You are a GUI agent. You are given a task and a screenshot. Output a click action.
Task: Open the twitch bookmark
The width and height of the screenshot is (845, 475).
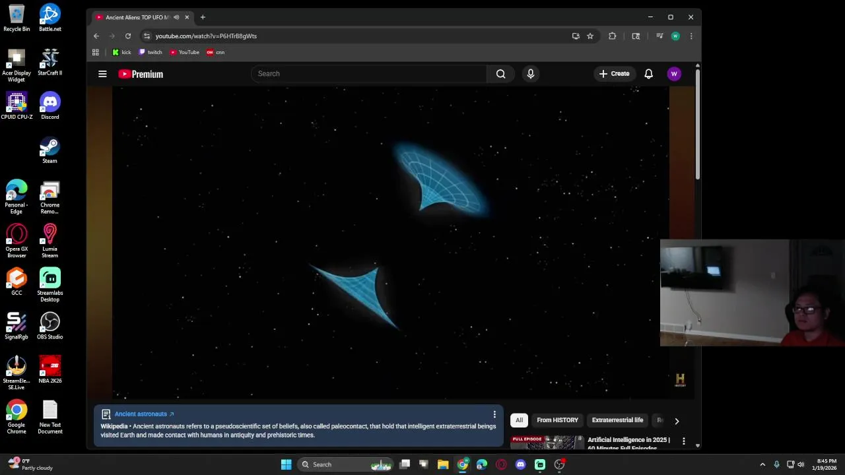[151, 52]
